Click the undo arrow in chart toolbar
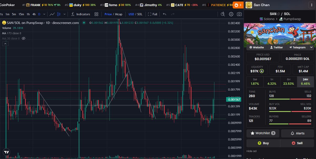 [x=165, y=14]
